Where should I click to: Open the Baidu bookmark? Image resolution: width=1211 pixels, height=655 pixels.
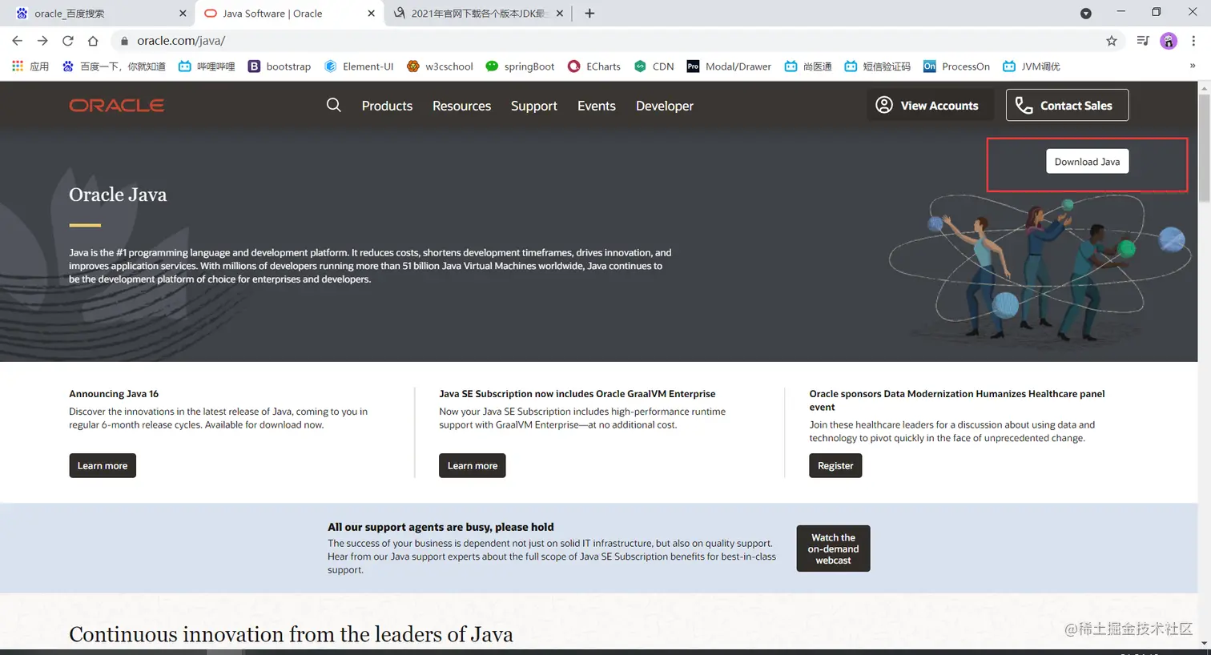click(114, 66)
